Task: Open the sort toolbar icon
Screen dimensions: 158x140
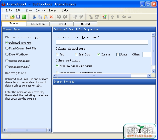Action: pos(75,17)
